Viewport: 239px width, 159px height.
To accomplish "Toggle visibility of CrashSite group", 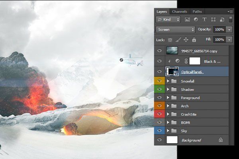I will (159, 114).
